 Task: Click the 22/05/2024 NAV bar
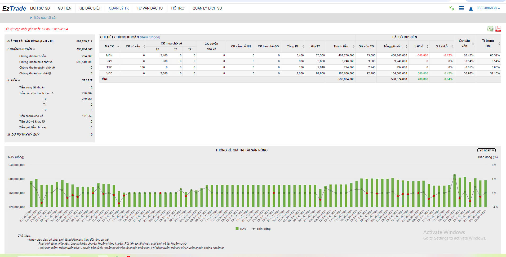pyautogui.click(x=31, y=194)
